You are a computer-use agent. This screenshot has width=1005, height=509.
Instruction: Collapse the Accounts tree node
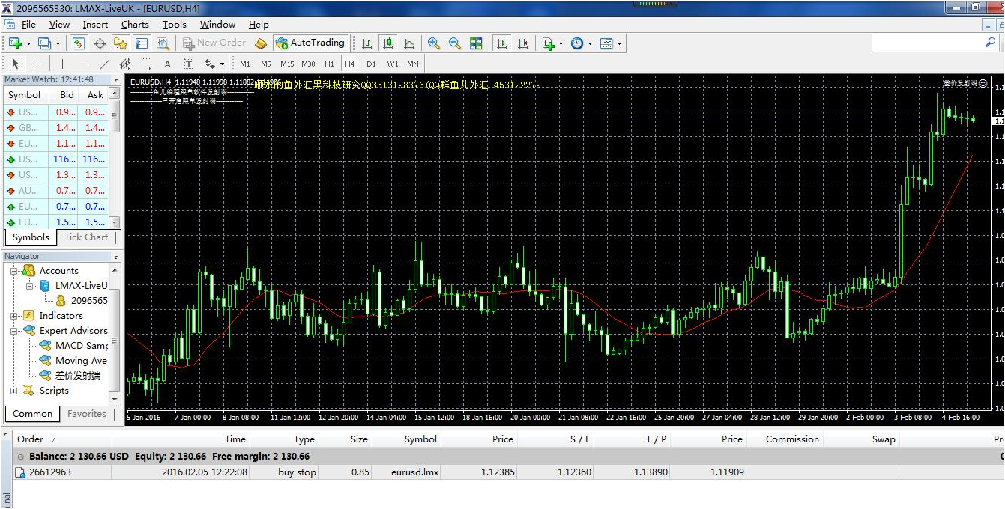(13, 270)
